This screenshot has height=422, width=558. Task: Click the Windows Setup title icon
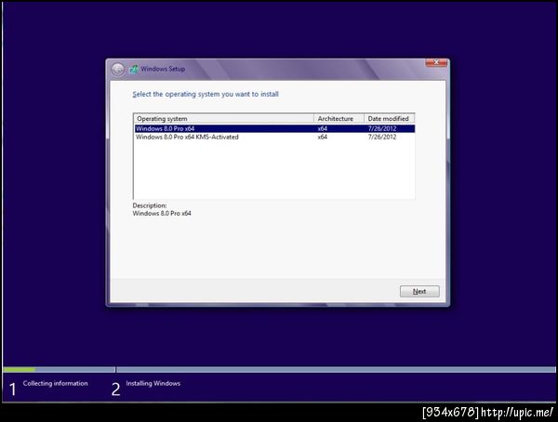[x=134, y=69]
